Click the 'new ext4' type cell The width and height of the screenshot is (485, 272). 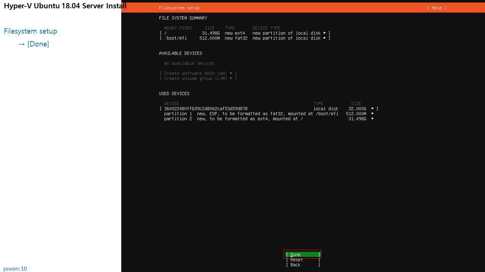(235, 33)
